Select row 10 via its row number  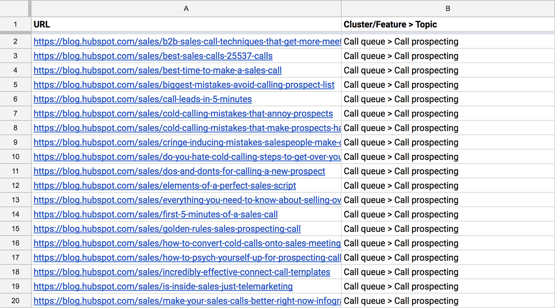(x=15, y=157)
